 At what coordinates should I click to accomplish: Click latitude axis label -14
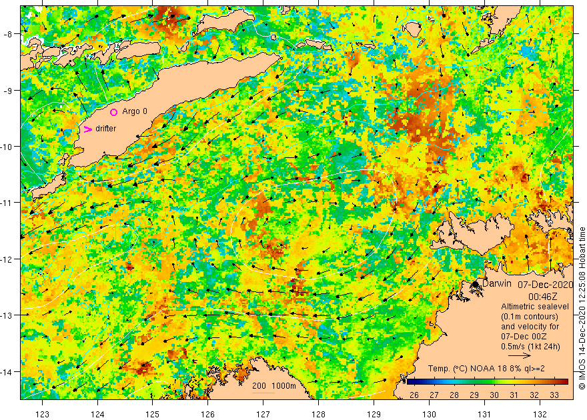click(x=7, y=372)
